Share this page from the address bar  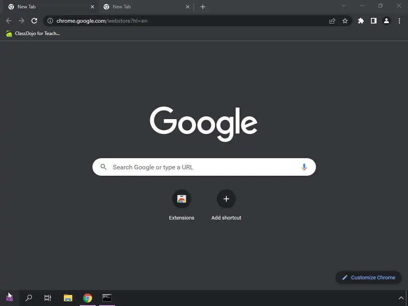coord(332,21)
